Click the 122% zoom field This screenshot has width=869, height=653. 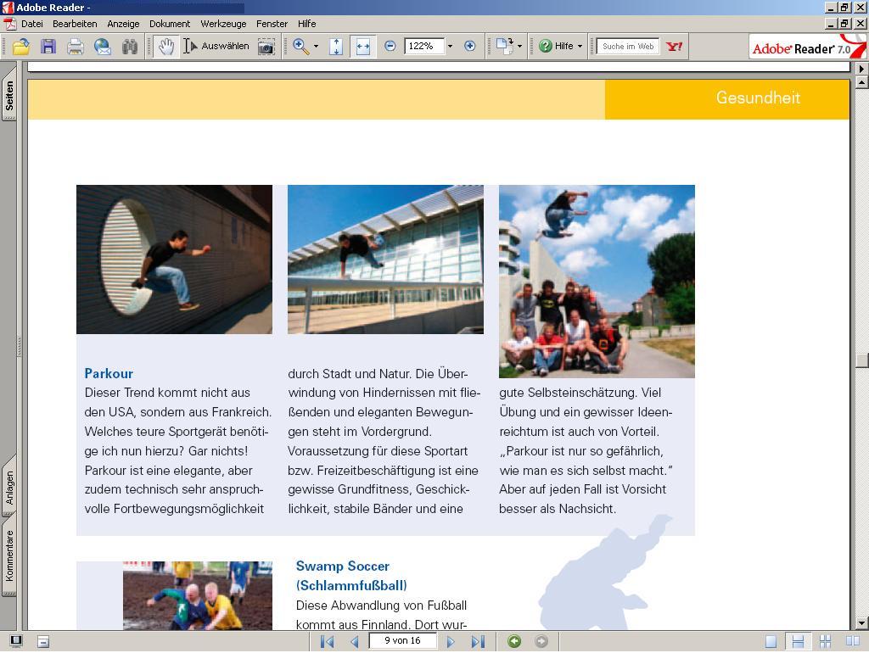pos(424,46)
